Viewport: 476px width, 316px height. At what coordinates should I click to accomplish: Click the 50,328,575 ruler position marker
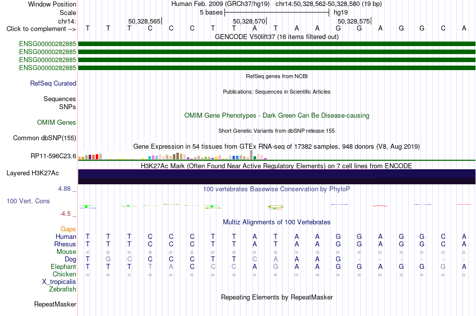tap(354, 21)
